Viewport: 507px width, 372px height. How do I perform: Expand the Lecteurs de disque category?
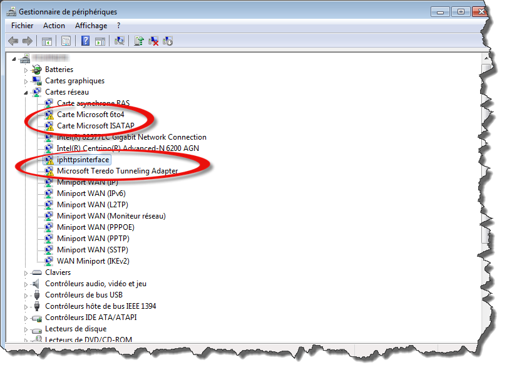pos(26,329)
